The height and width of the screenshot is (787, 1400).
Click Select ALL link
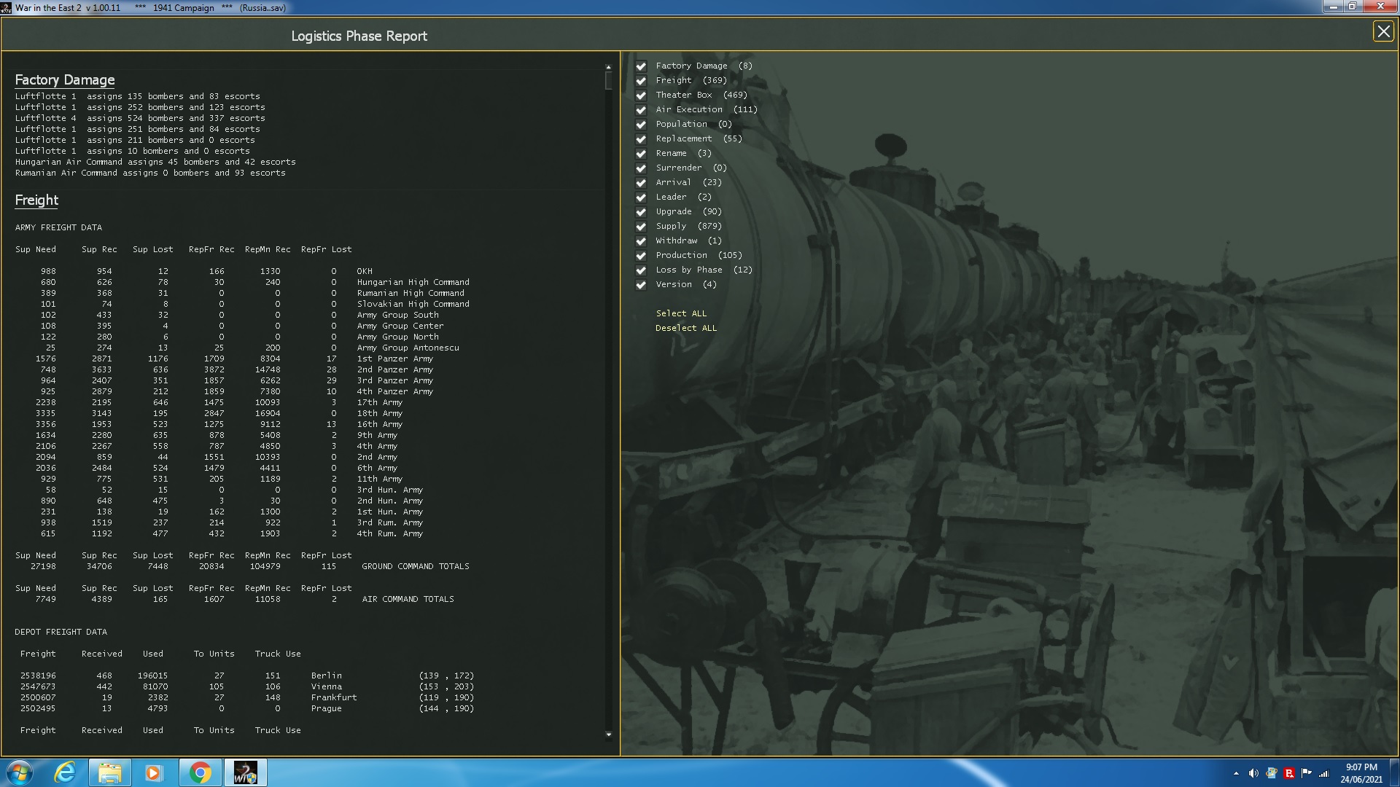pyautogui.click(x=680, y=313)
